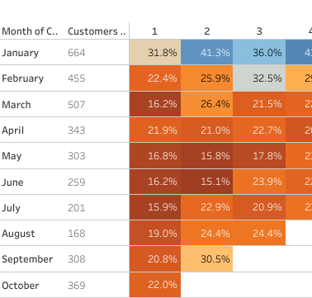Click customer count 369 for October
The width and height of the screenshot is (312, 298).
(x=77, y=286)
